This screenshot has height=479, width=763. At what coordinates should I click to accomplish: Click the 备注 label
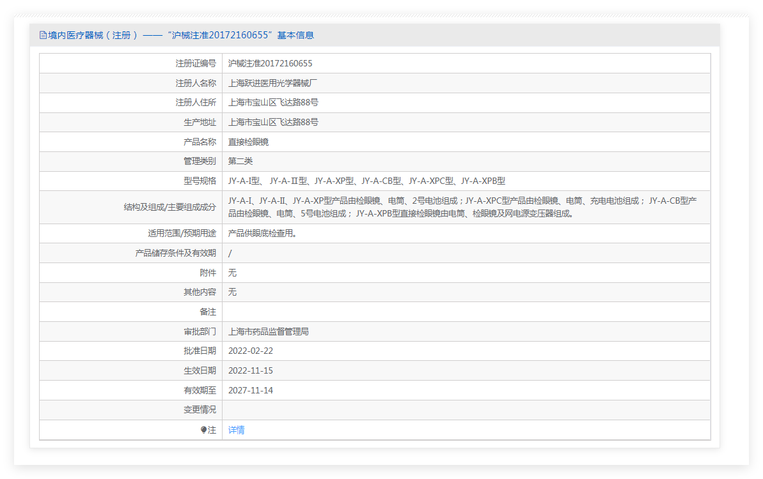[208, 312]
